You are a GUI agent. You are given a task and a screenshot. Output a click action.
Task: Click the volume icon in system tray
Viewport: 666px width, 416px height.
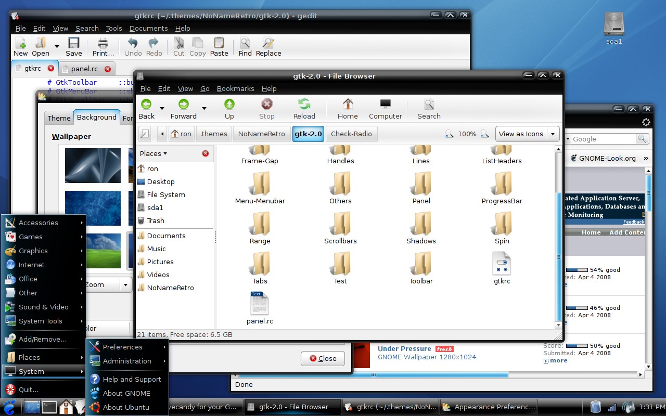pos(629,407)
